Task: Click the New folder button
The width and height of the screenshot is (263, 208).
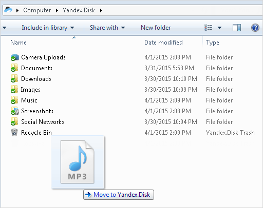Action: click(156, 28)
